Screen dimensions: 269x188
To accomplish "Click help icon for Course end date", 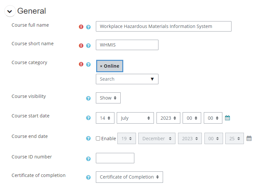I will [88, 138].
